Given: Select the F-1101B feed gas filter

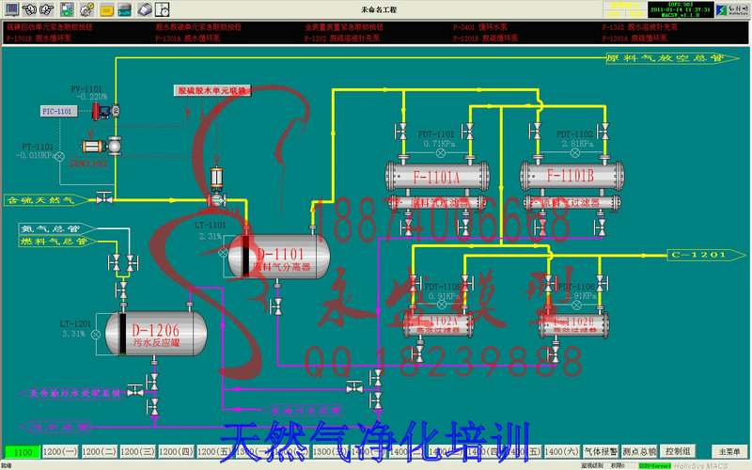Looking at the screenshot, I should tap(572, 177).
